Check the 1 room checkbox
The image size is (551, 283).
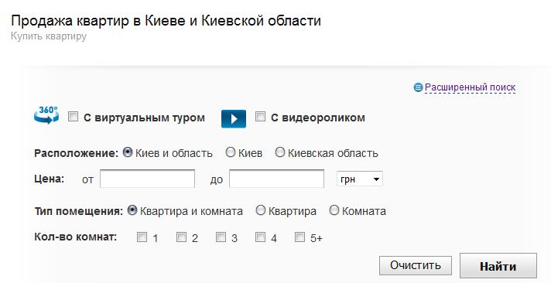[x=142, y=237]
